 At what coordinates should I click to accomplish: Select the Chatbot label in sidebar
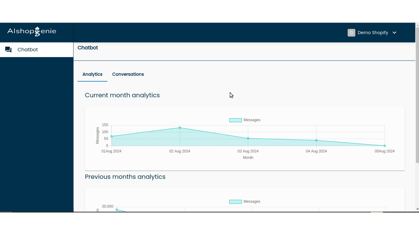pos(27,50)
